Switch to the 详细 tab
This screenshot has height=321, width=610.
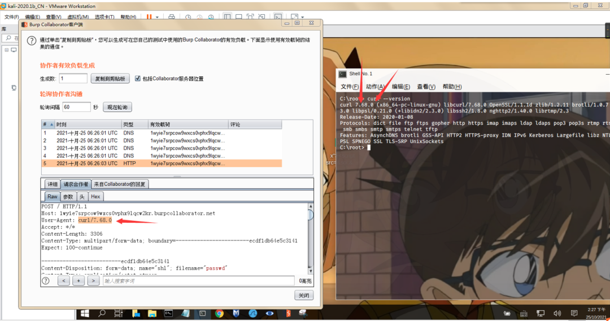tap(53, 184)
